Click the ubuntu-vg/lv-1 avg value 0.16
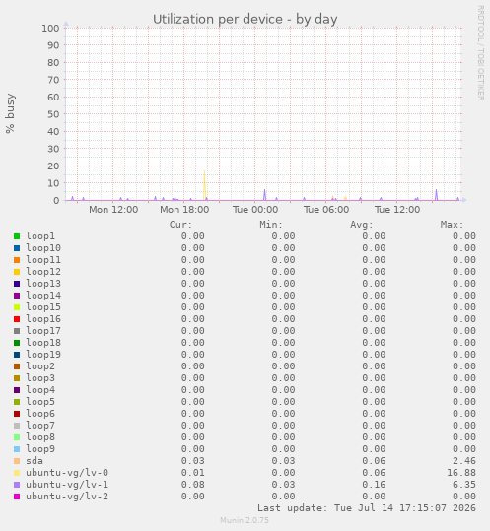The image size is (490, 531). 374,485
